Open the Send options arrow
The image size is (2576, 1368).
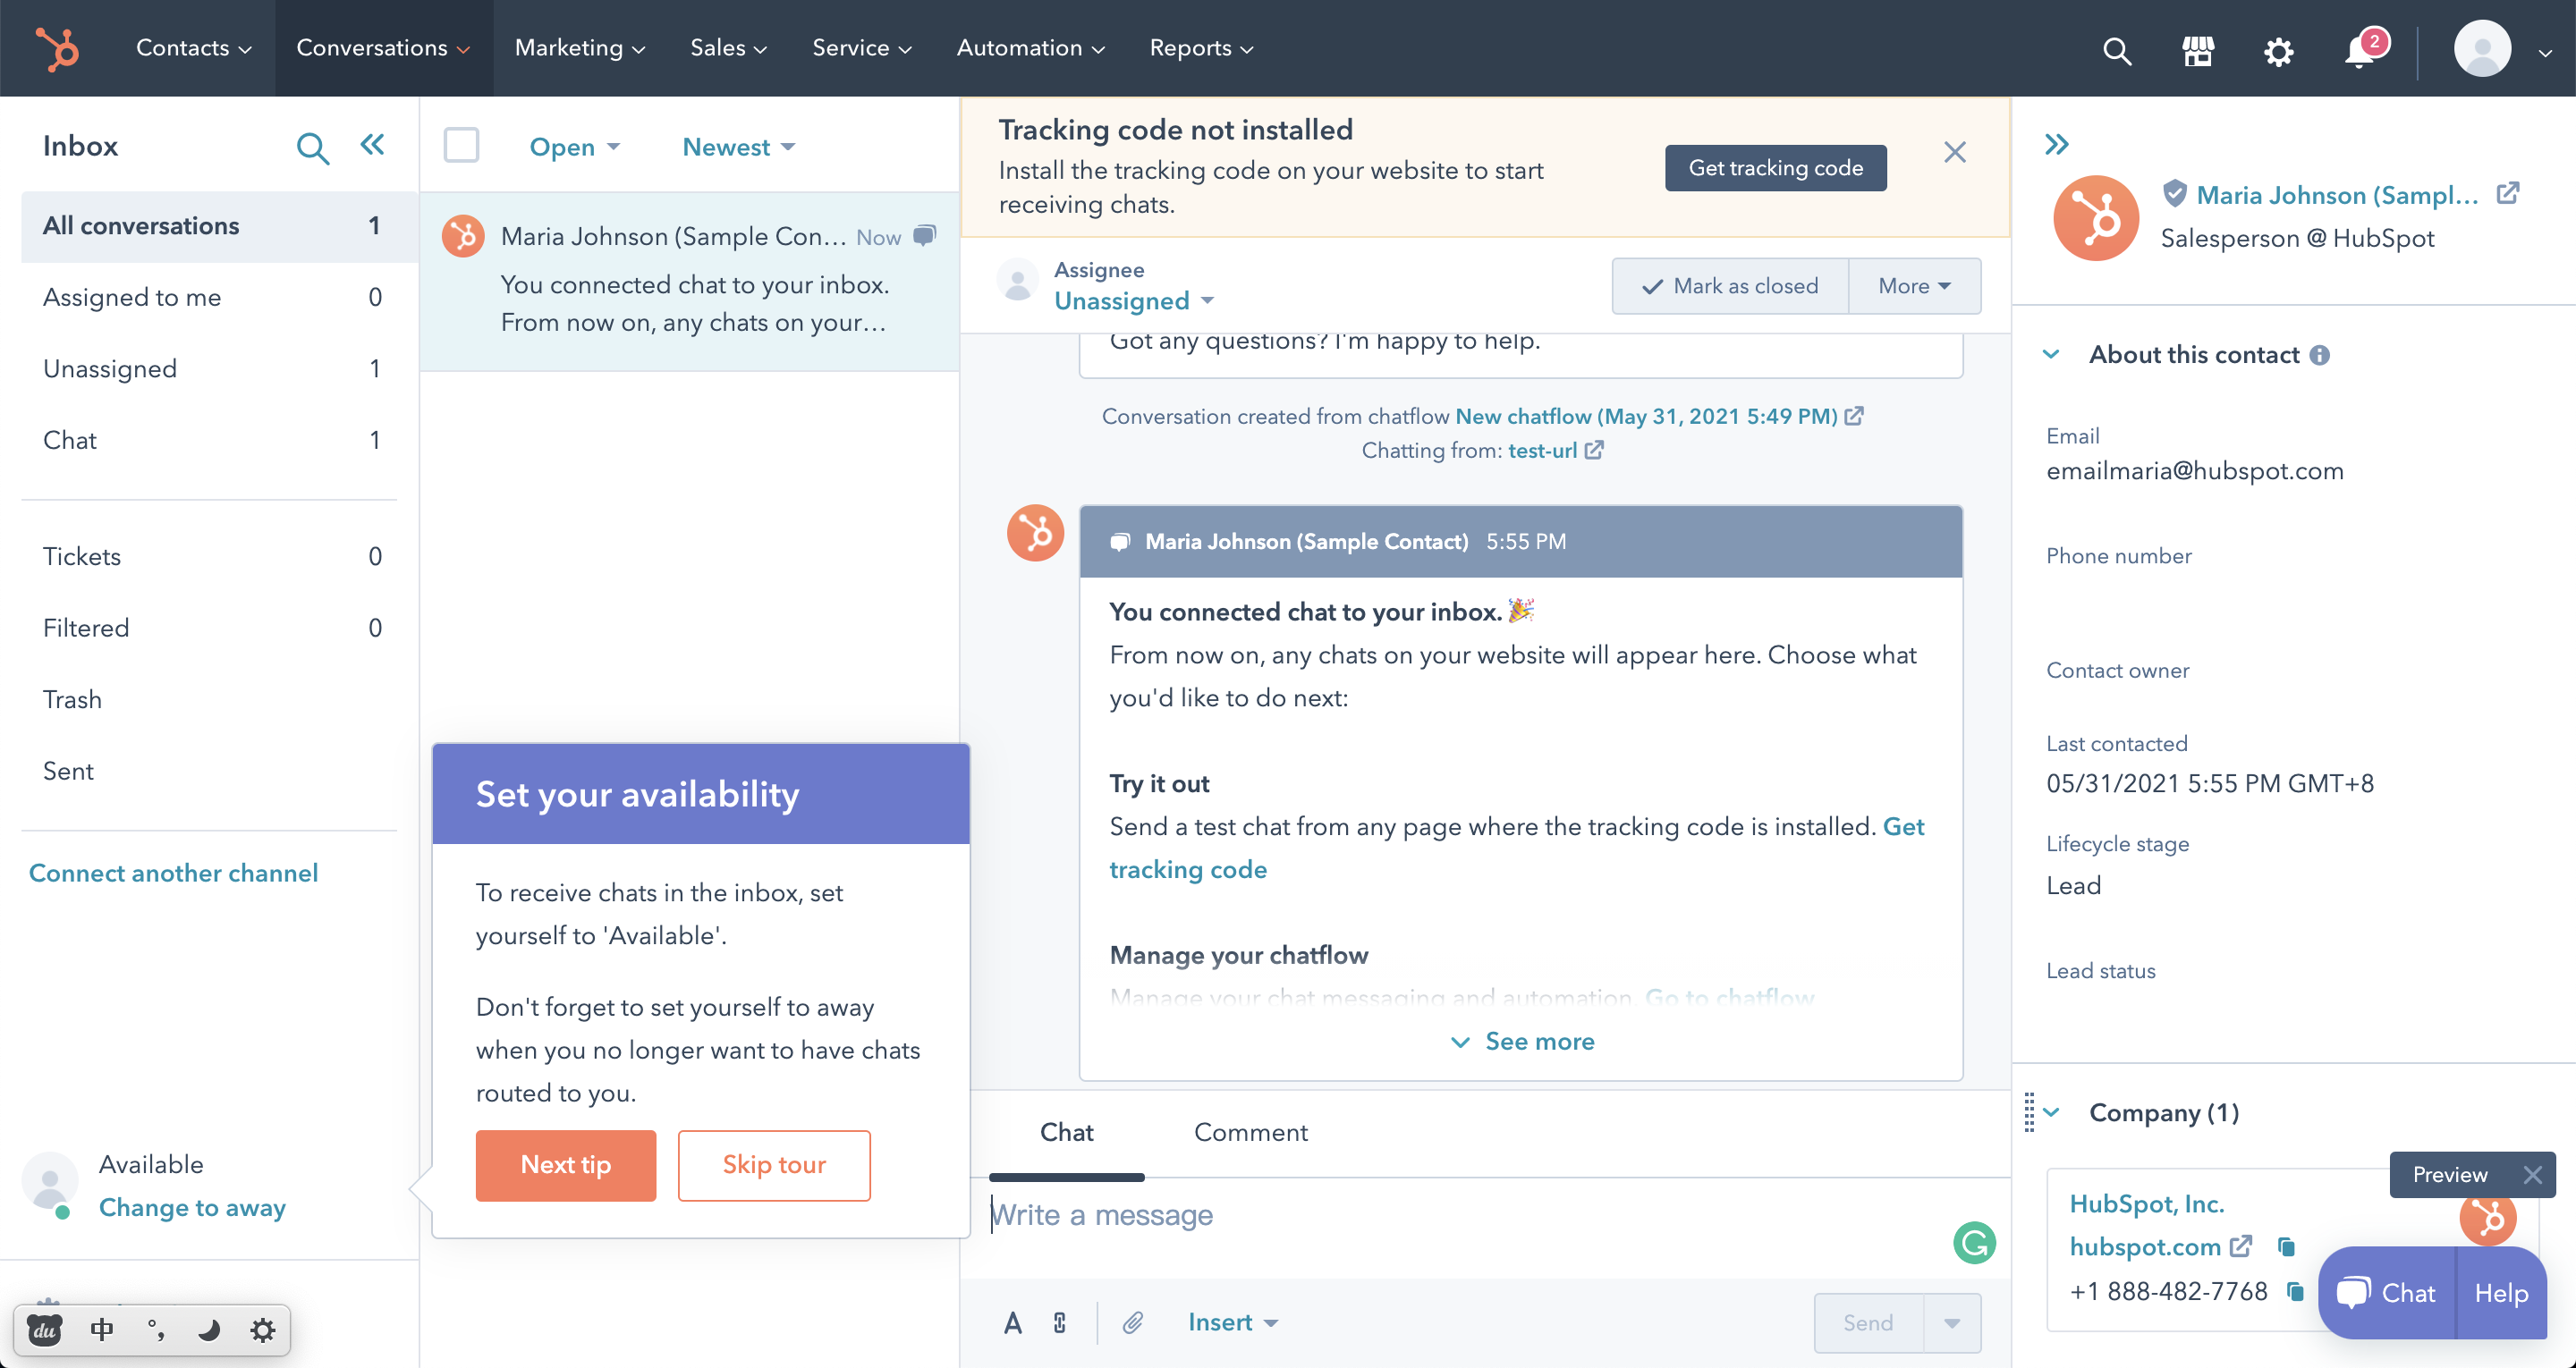coord(1952,1322)
